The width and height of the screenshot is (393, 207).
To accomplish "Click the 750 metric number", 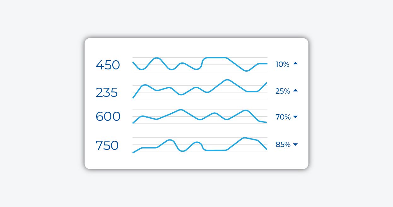I will pyautogui.click(x=107, y=146).
